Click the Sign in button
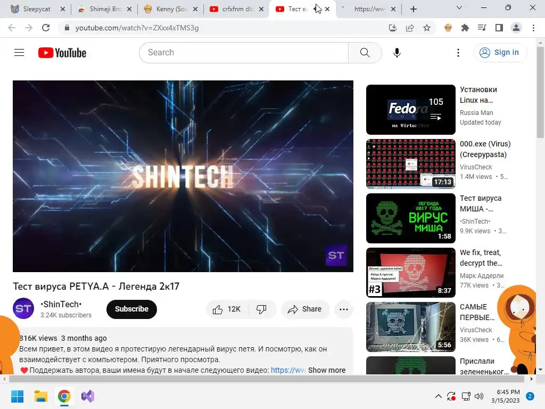The height and width of the screenshot is (409, 545). [x=500, y=53]
